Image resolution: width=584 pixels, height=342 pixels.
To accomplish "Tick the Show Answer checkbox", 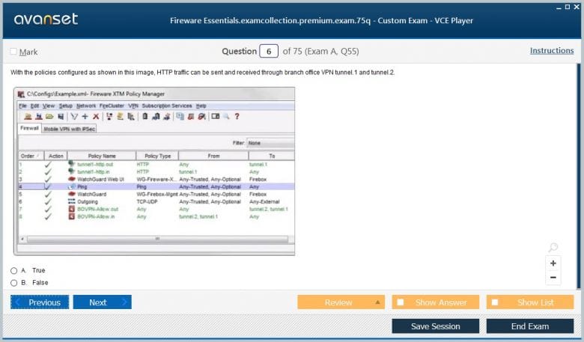I will 401,302.
